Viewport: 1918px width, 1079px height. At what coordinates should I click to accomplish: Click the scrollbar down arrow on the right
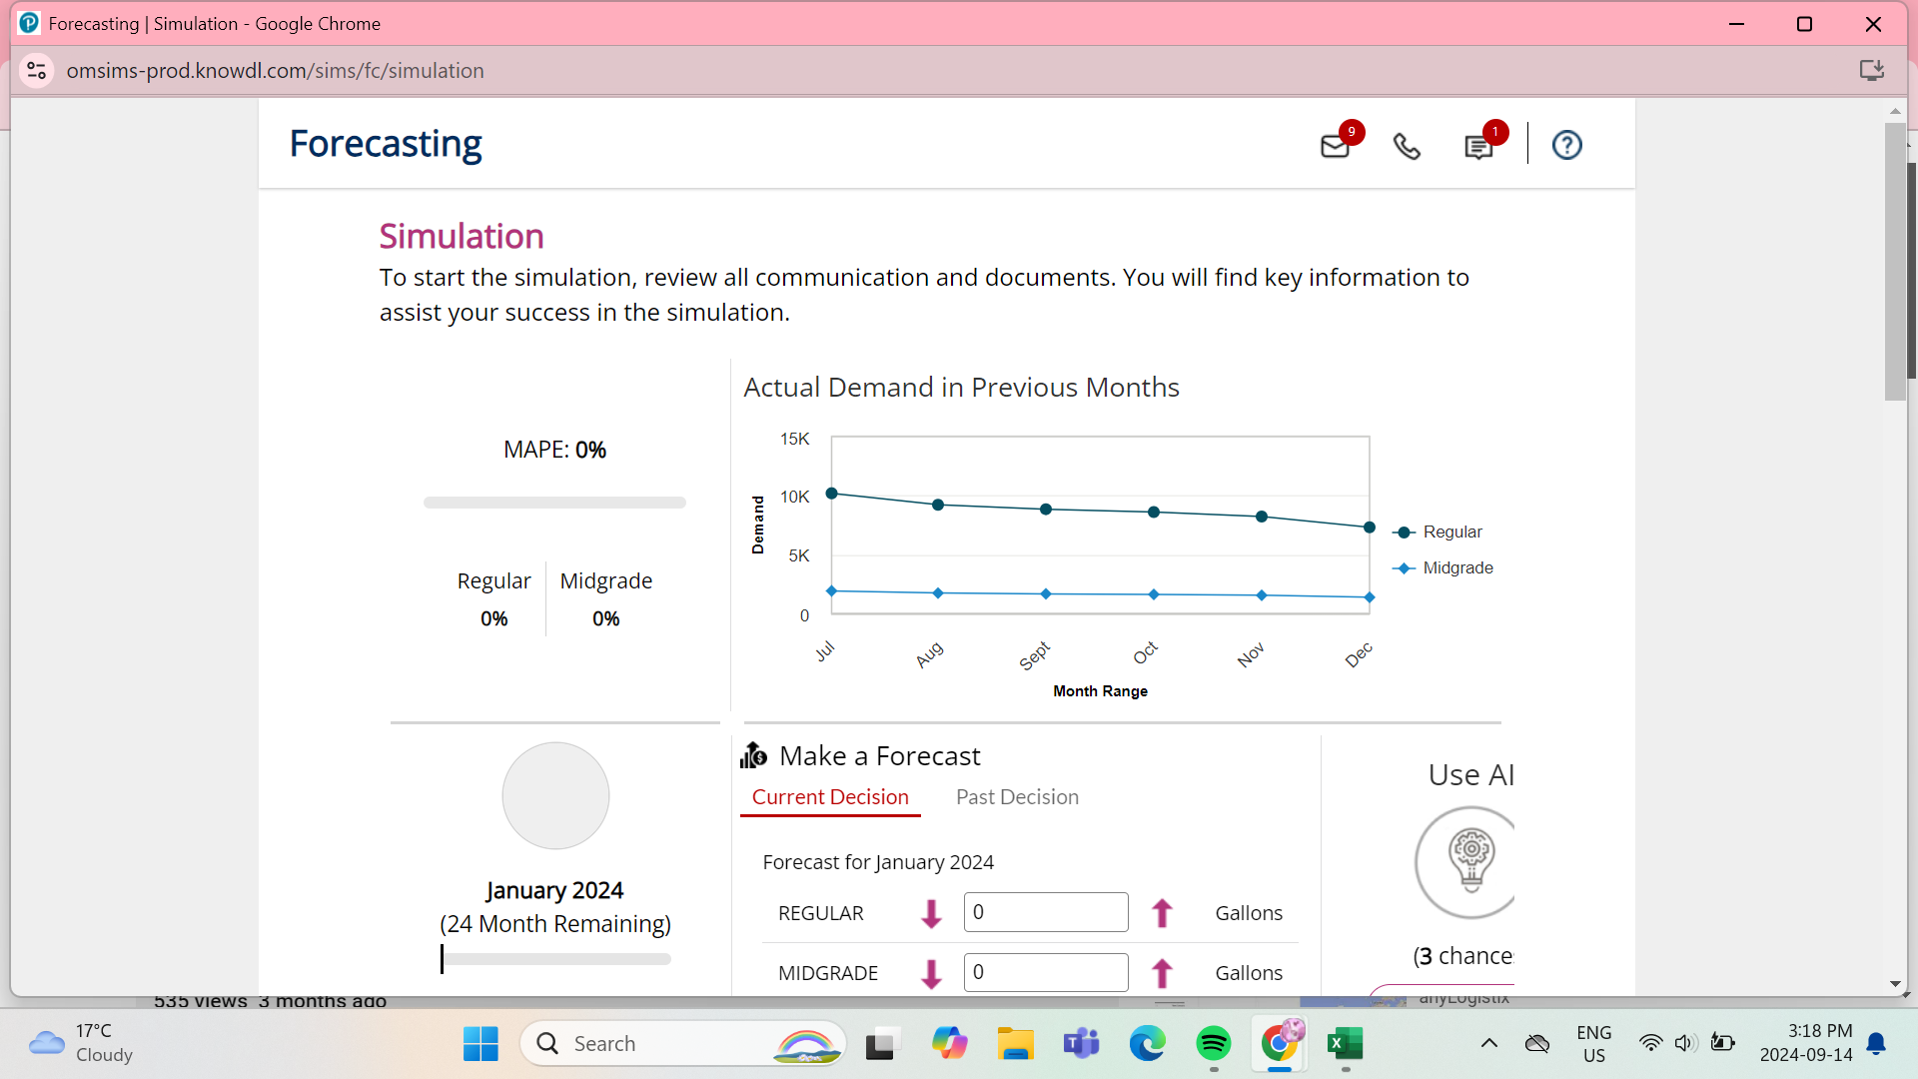click(x=1894, y=983)
